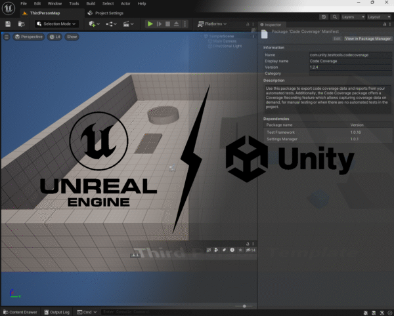Toggle the Show viewport flags button
Screen dimensions: 394x316
[72, 37]
